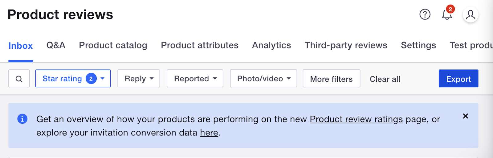This screenshot has width=493, height=158.
Task: Open the Photo/video filter dropdown
Action: (263, 79)
